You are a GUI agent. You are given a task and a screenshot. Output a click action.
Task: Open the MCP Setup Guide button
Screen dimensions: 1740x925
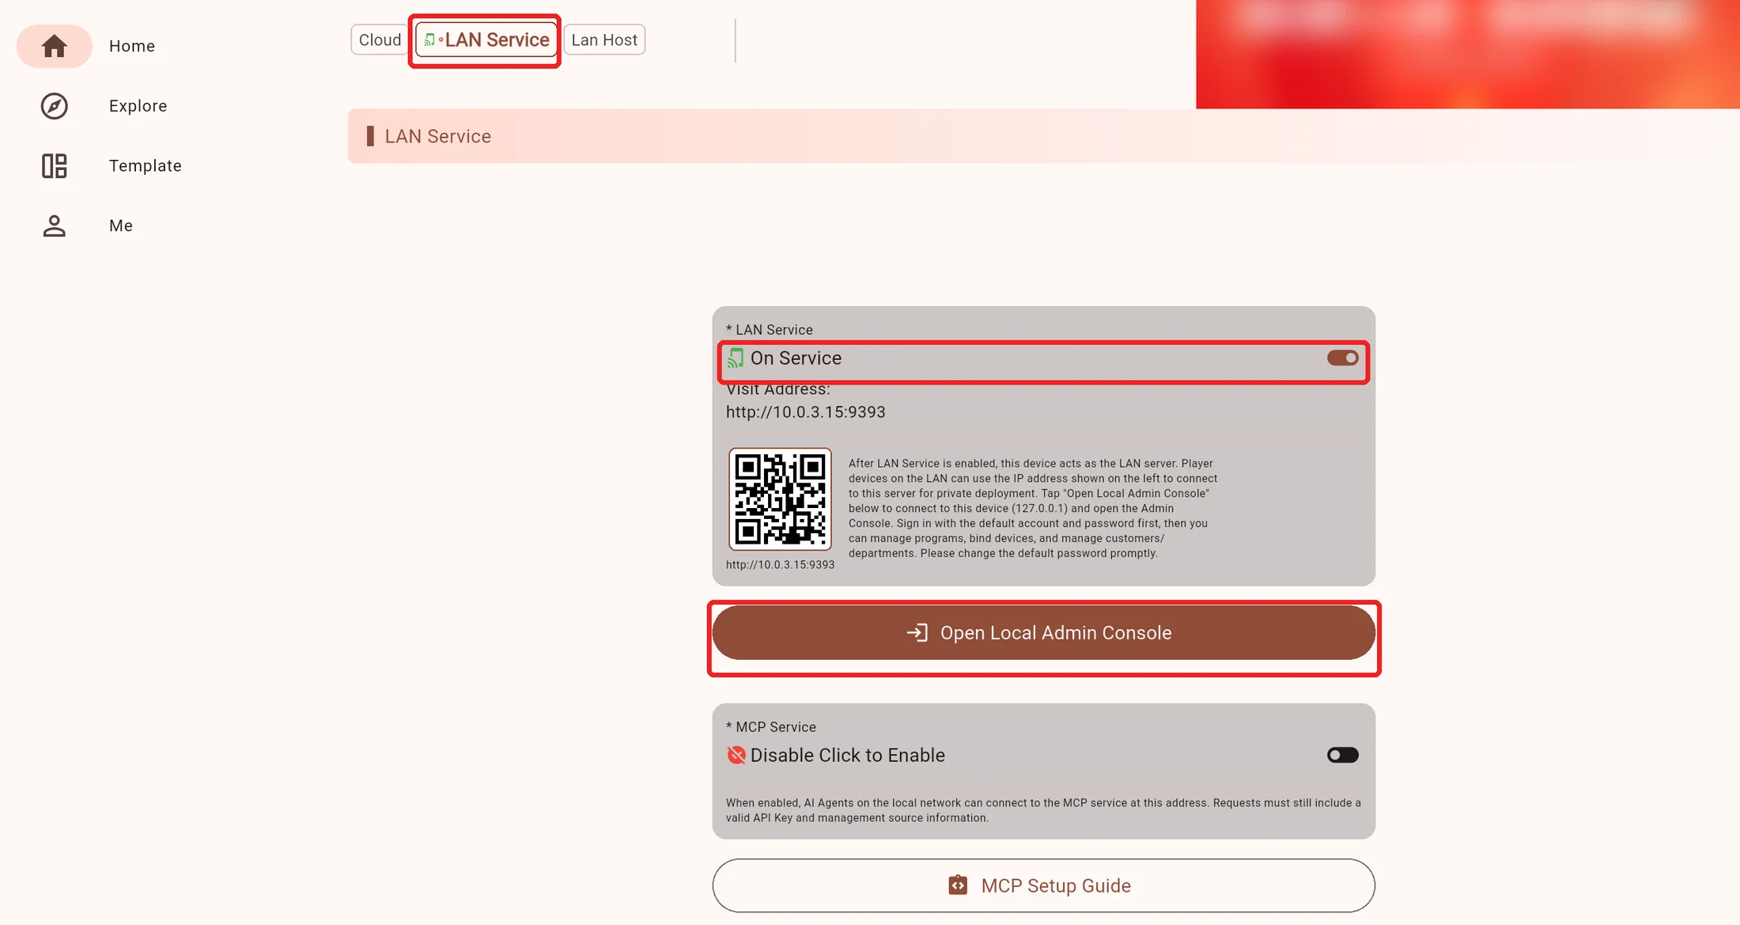[x=1043, y=885]
